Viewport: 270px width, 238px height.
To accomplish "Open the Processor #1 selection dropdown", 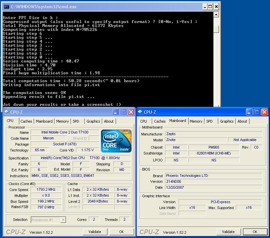I will tap(63, 220).
